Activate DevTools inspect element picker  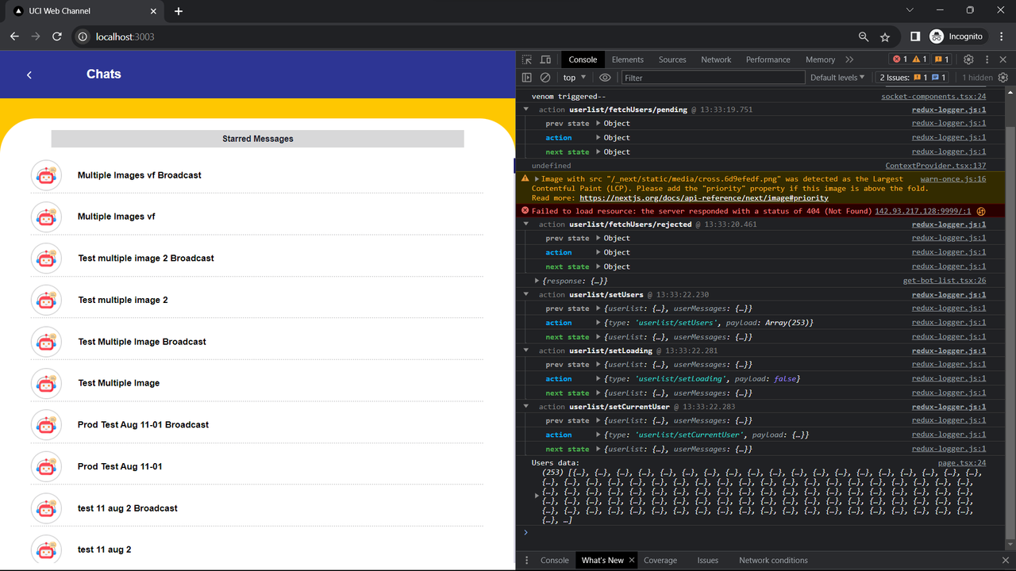coord(527,59)
